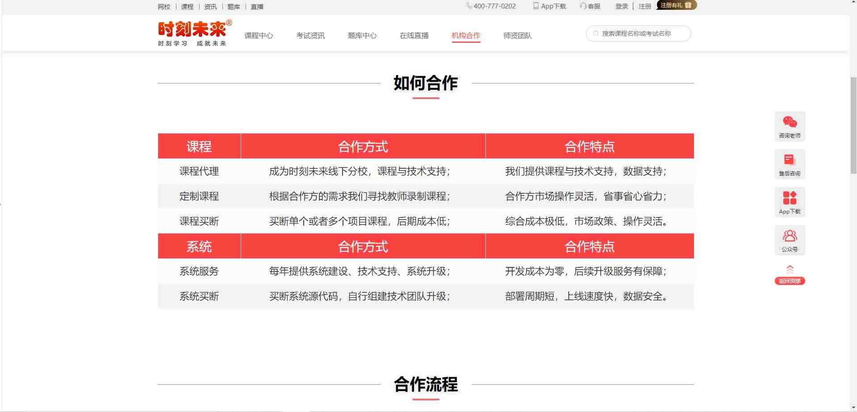
Task: Click the headset 客服 icon
Action: [583, 6]
